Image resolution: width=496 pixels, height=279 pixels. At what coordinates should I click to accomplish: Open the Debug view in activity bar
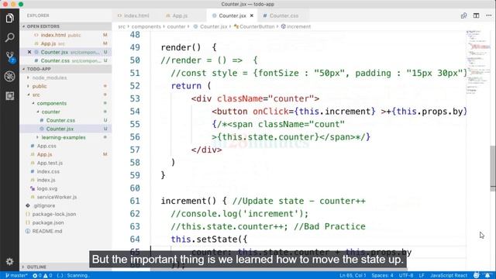pyautogui.click(x=9, y=76)
